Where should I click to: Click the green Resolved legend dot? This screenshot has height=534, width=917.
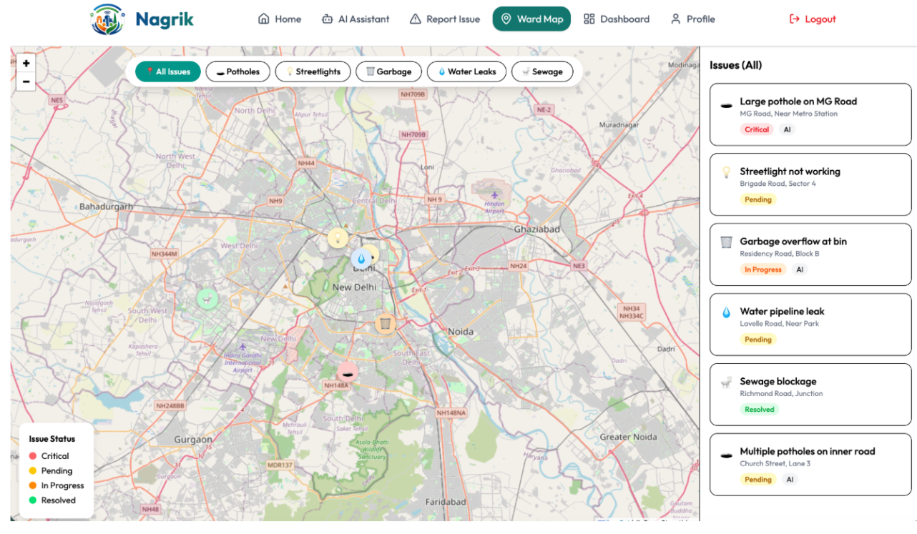[x=33, y=500]
